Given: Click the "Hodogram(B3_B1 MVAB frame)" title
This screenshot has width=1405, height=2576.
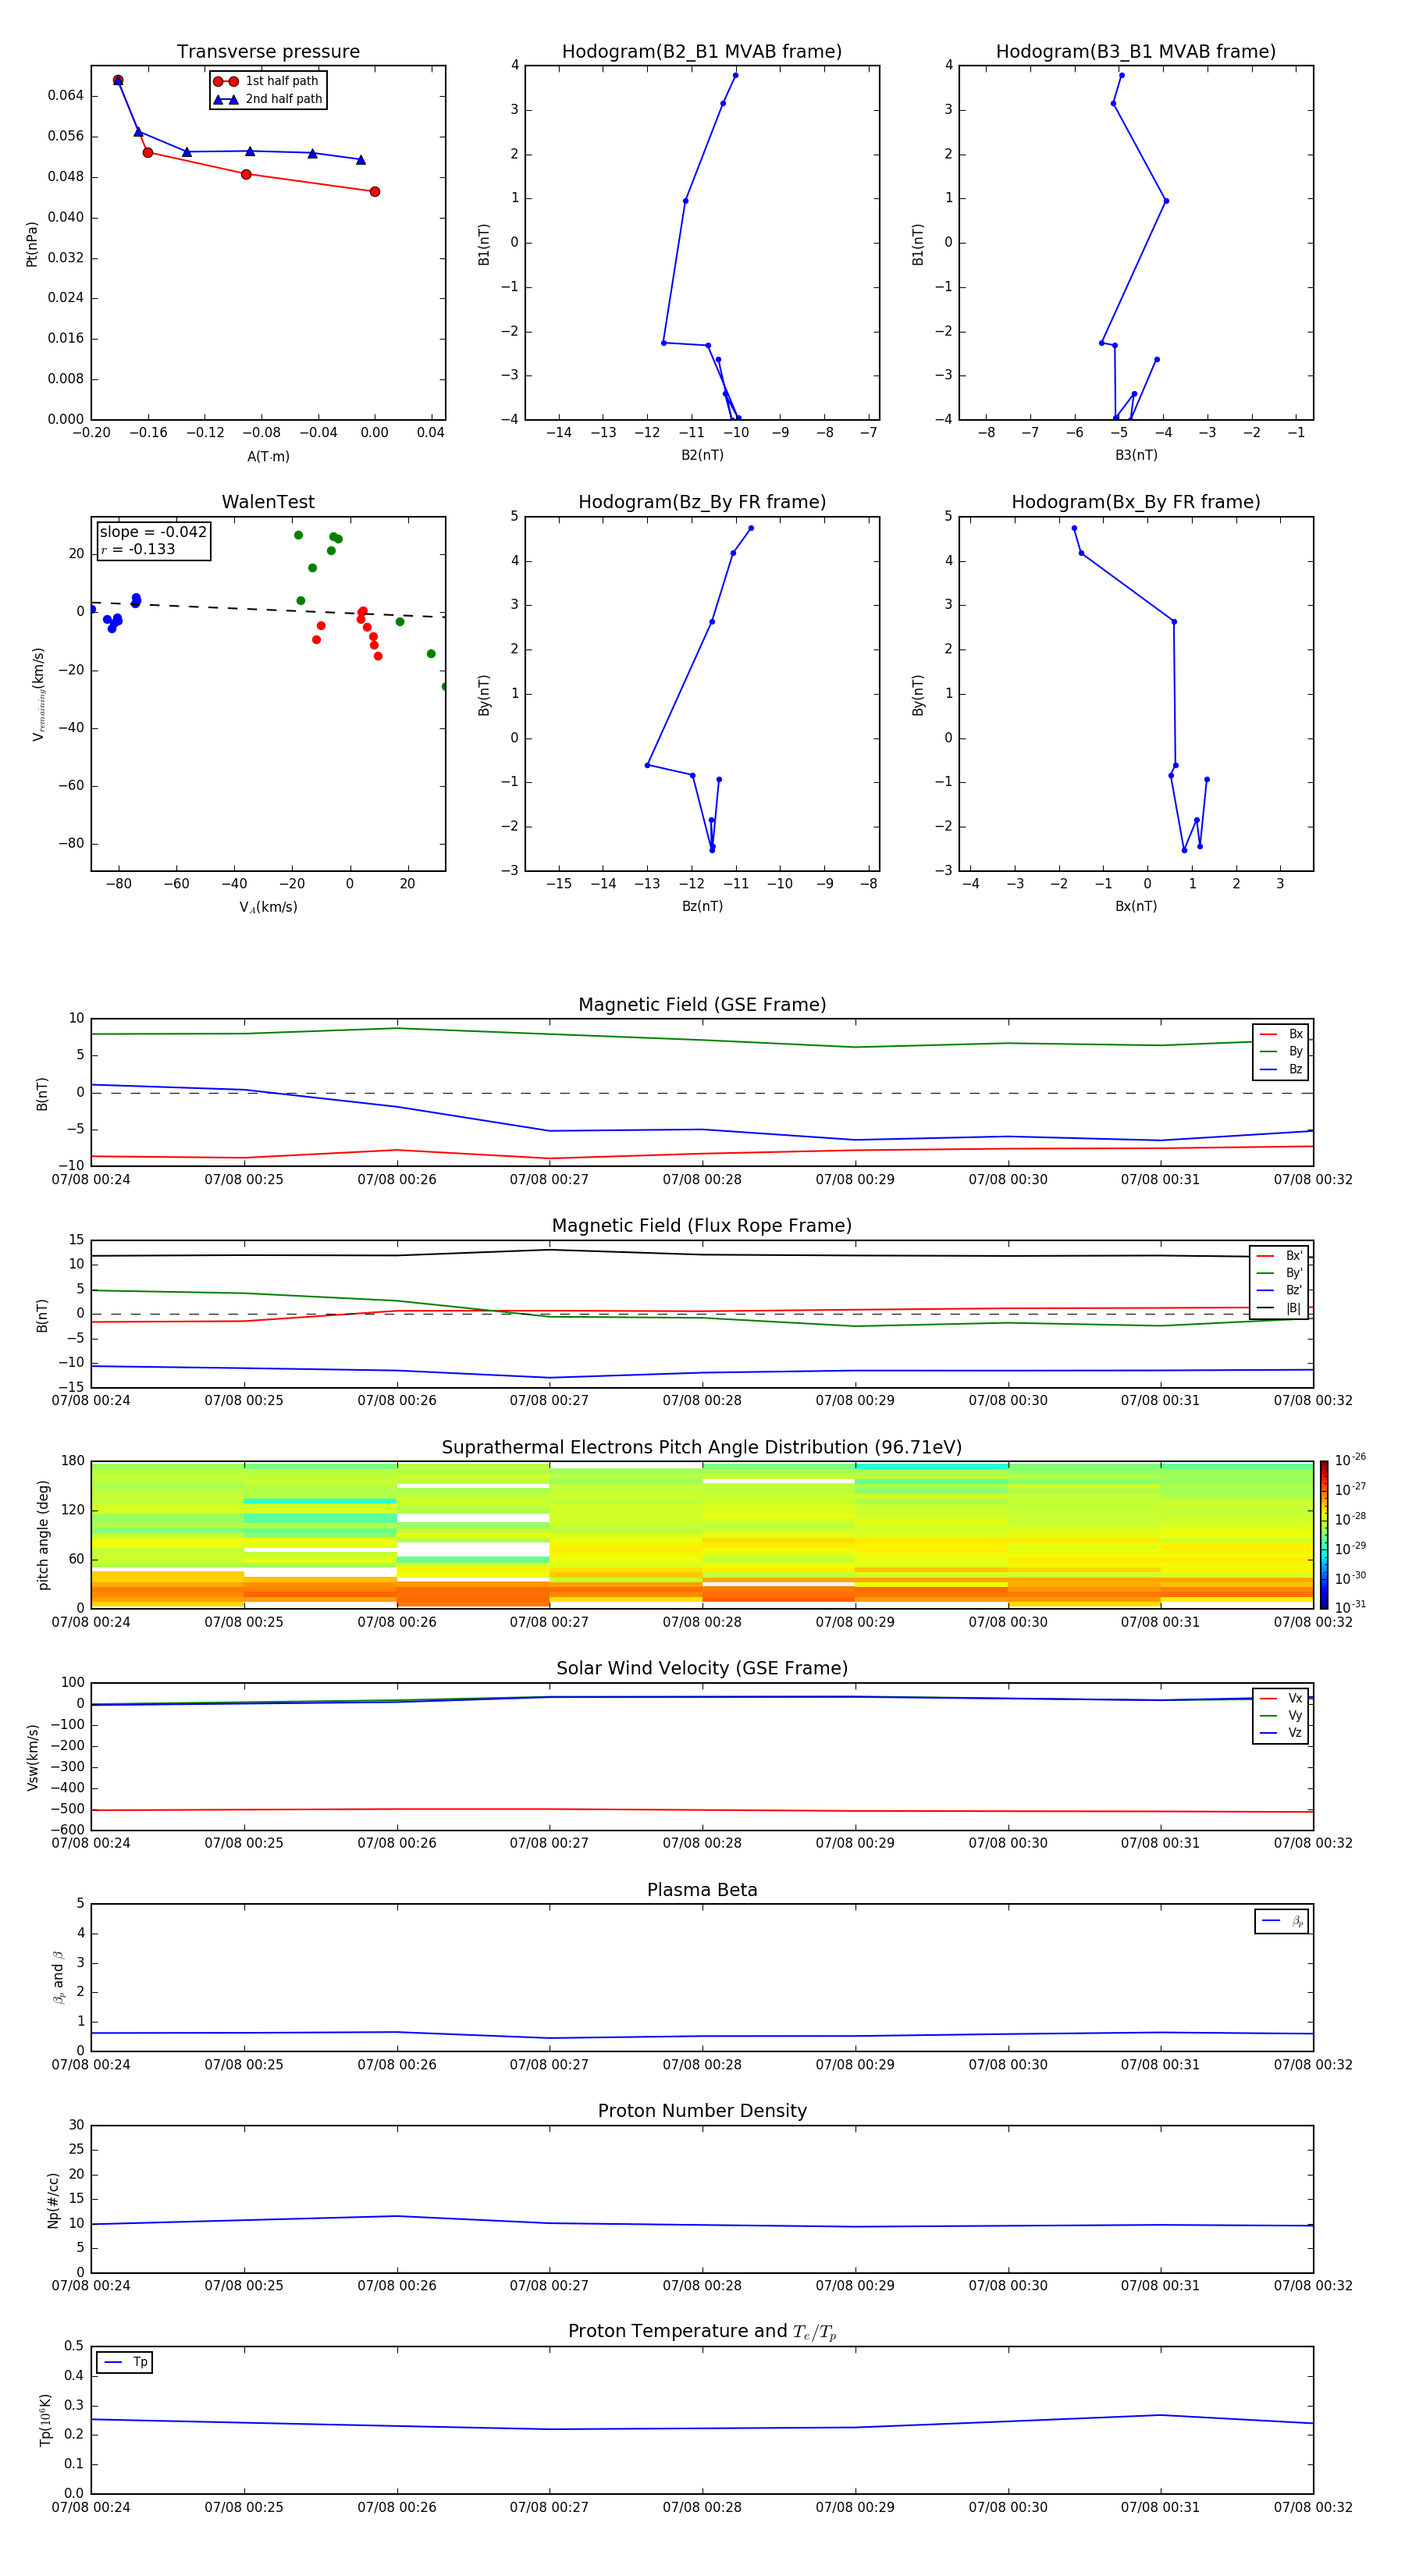Looking at the screenshot, I should click(x=1136, y=51).
